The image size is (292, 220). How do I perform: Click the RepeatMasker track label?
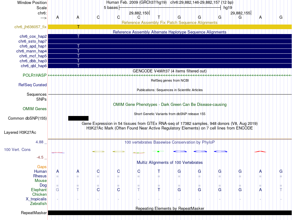[x=34, y=213]
